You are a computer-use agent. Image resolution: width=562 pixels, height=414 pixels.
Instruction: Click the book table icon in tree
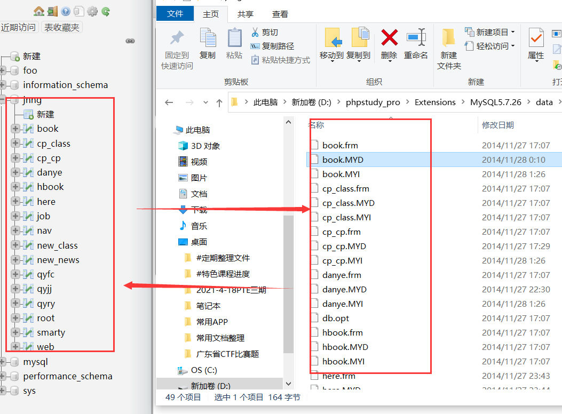[x=28, y=129]
